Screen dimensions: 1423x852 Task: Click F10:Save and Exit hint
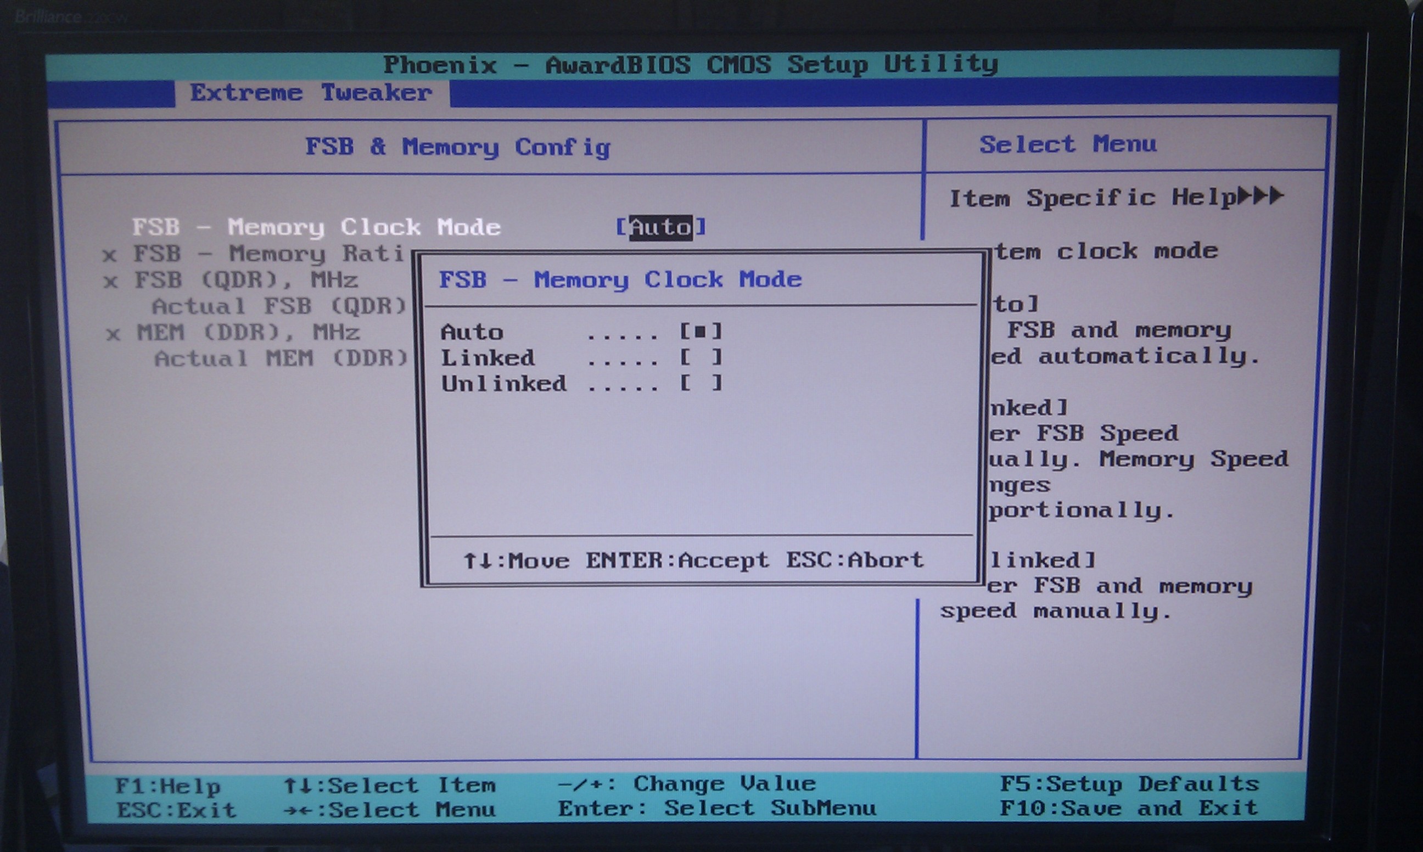click(1129, 809)
